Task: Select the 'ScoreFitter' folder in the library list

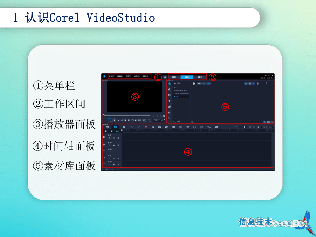Action: click(x=180, y=91)
